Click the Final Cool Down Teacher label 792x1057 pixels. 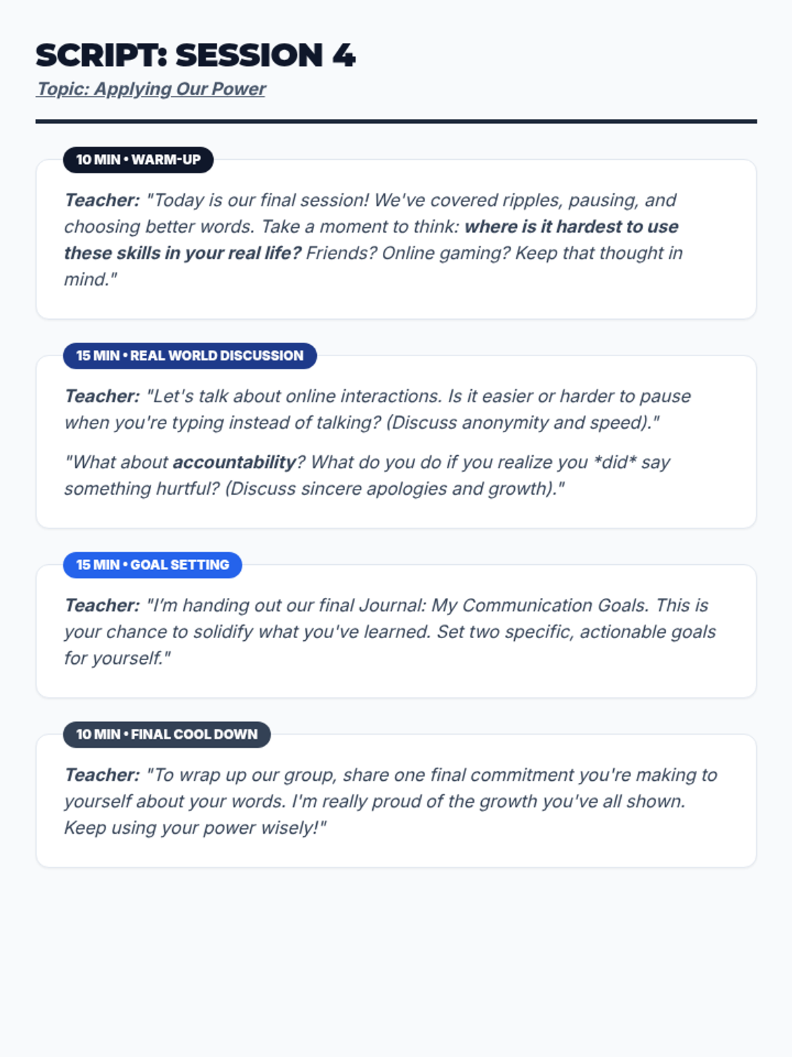(102, 775)
